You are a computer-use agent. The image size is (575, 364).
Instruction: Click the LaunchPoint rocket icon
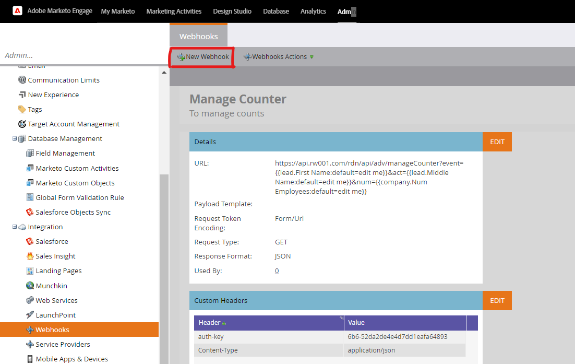(30, 315)
